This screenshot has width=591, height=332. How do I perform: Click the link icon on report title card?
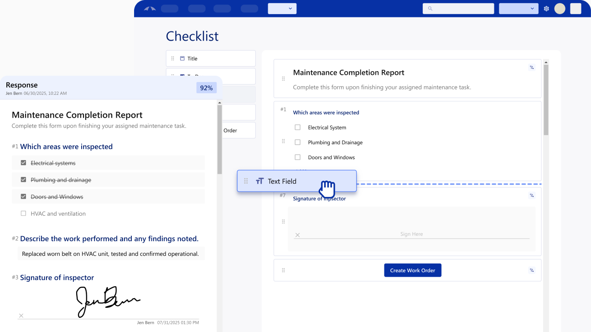coord(531,67)
